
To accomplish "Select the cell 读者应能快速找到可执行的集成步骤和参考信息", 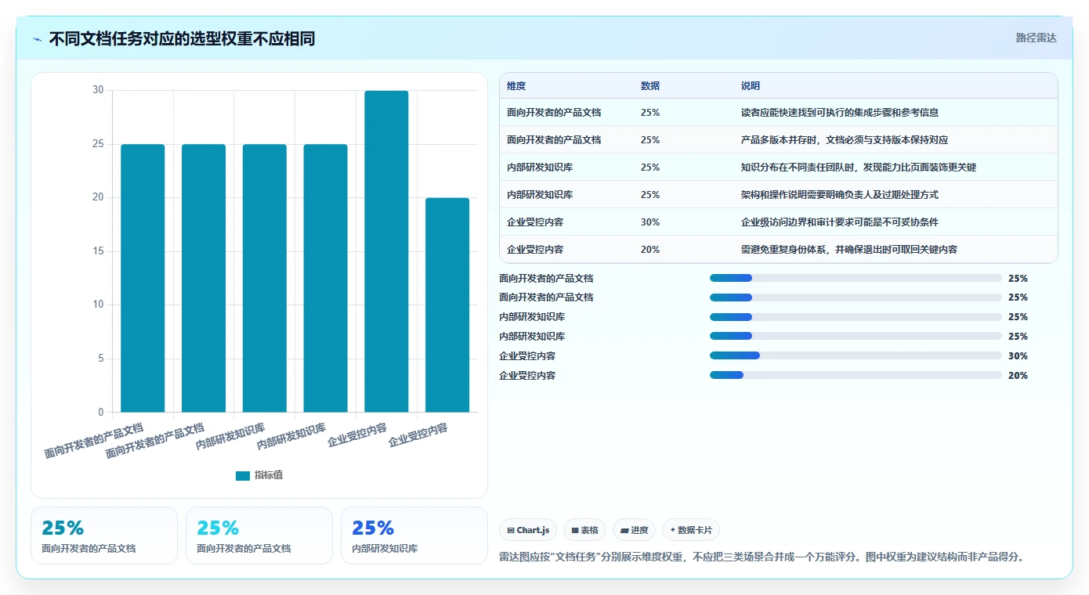I will coord(840,112).
